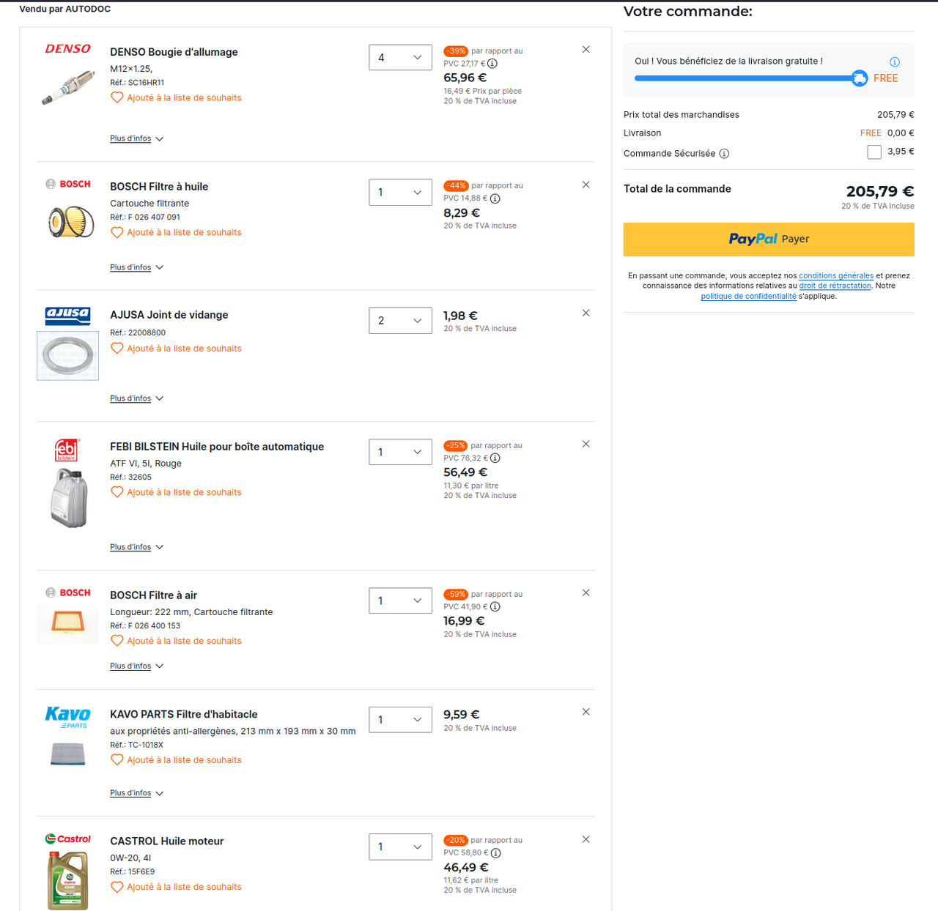Open the conditions générales link

pos(835,276)
